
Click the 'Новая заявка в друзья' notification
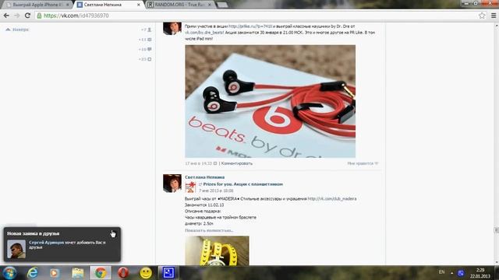[62, 244]
